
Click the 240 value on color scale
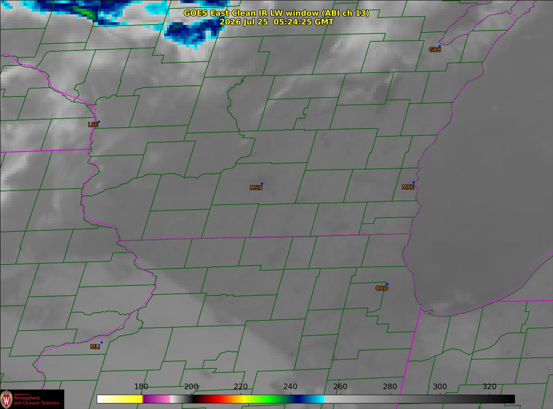(290, 386)
